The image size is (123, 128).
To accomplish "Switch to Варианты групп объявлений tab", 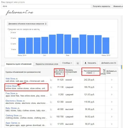I will (x=19, y=64).
